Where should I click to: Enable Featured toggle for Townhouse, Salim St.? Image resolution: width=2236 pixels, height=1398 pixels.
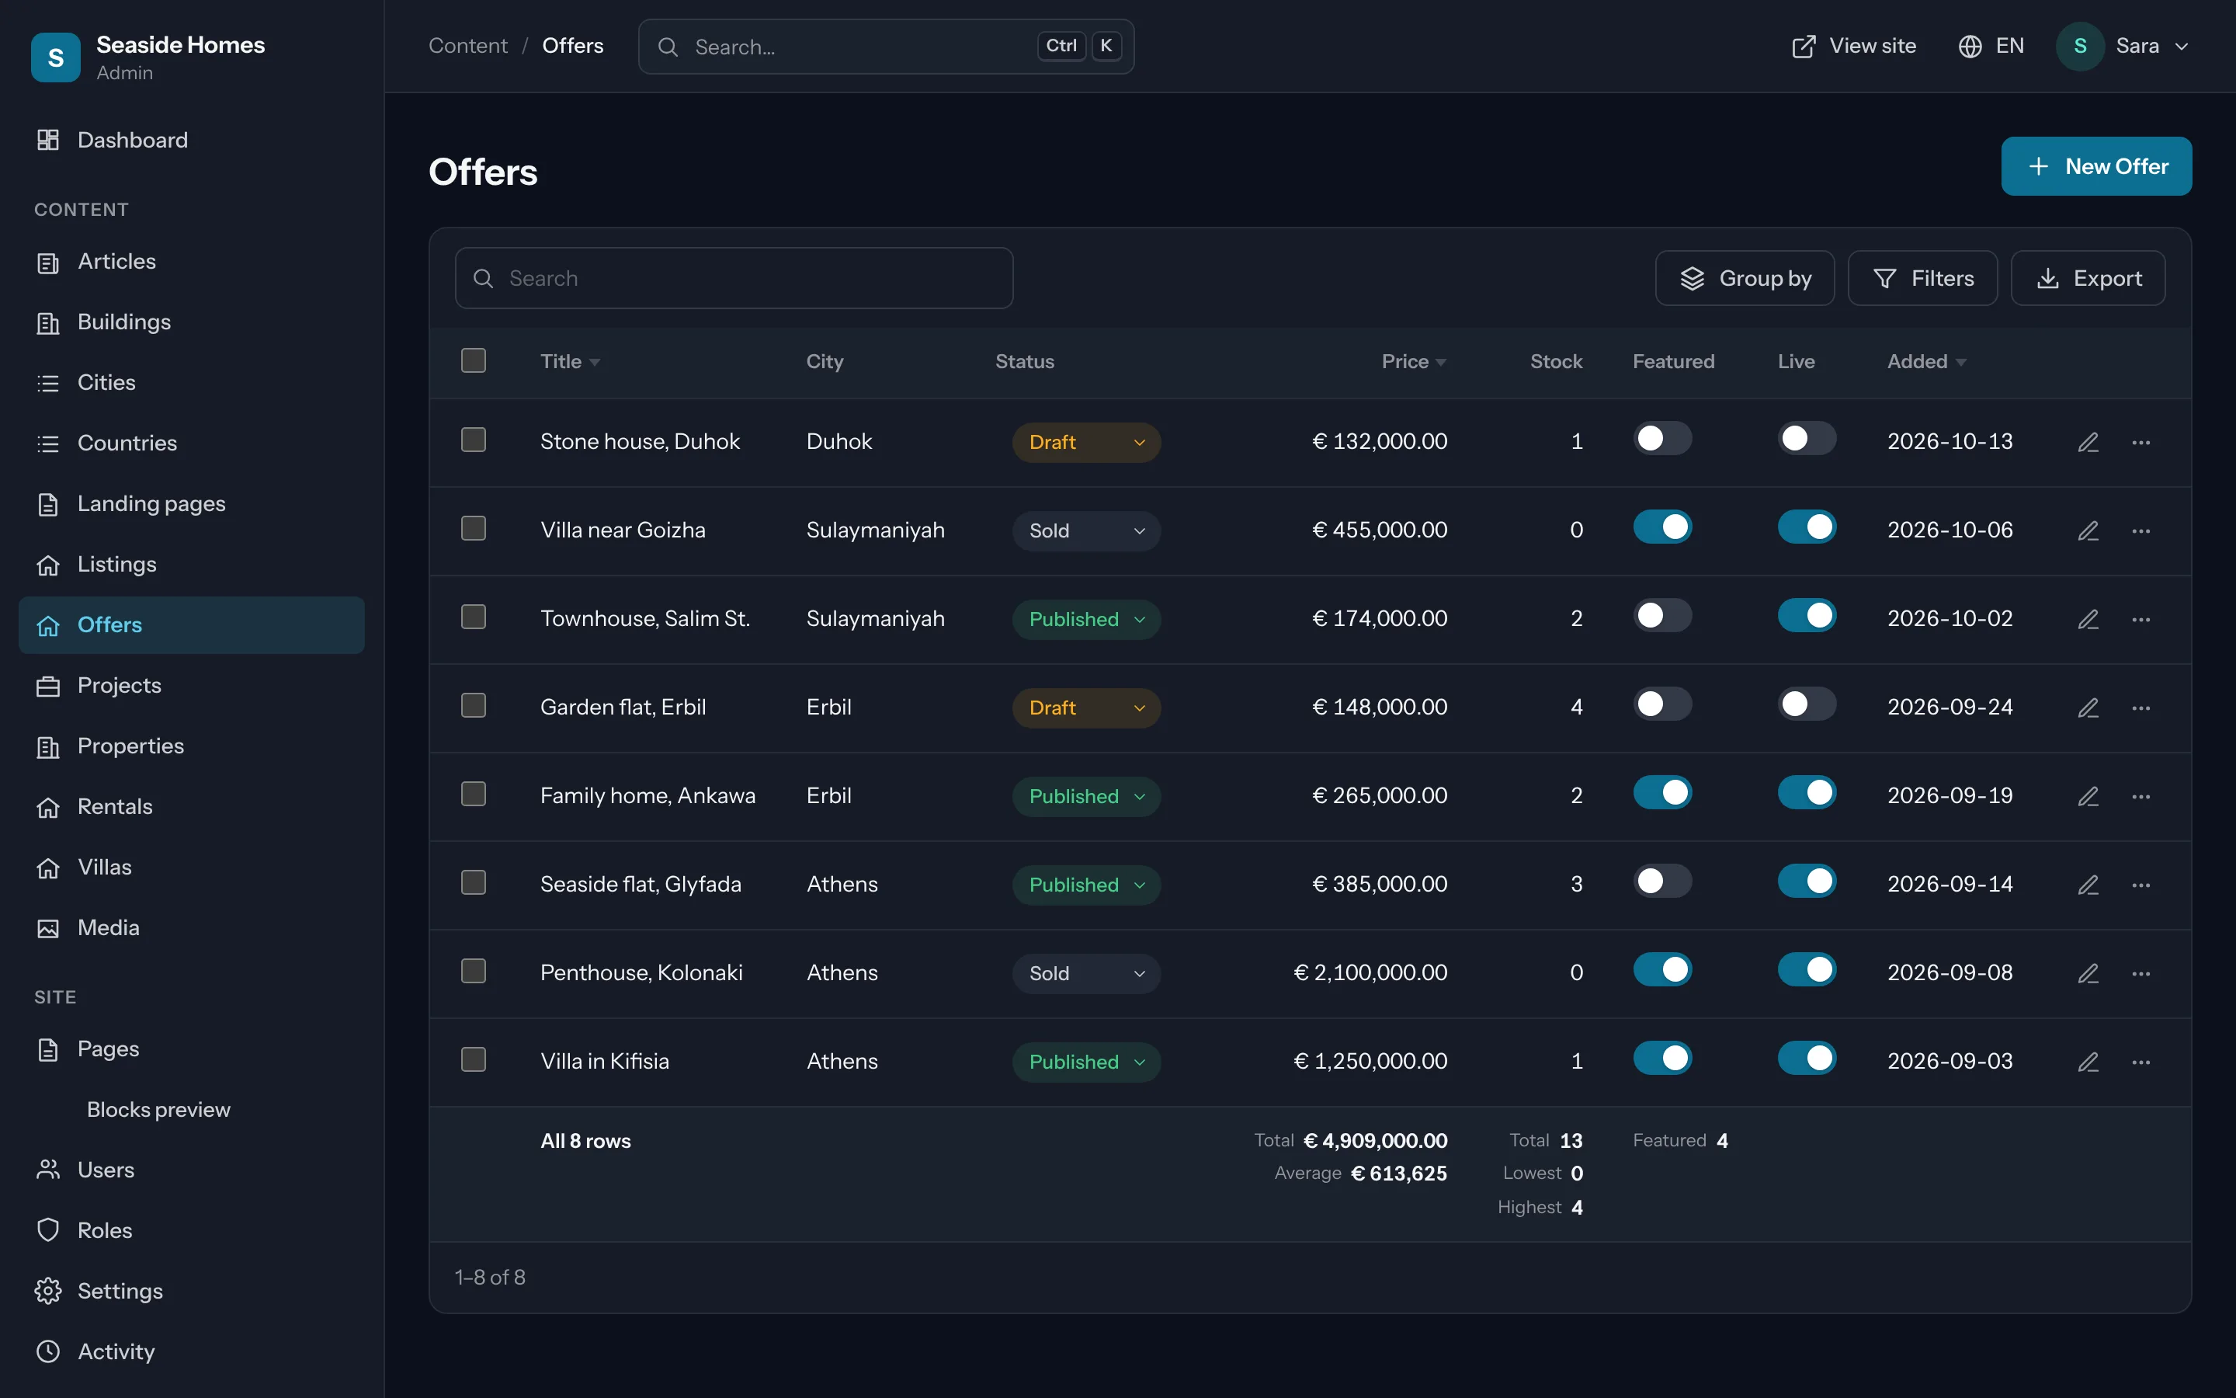(x=1661, y=616)
